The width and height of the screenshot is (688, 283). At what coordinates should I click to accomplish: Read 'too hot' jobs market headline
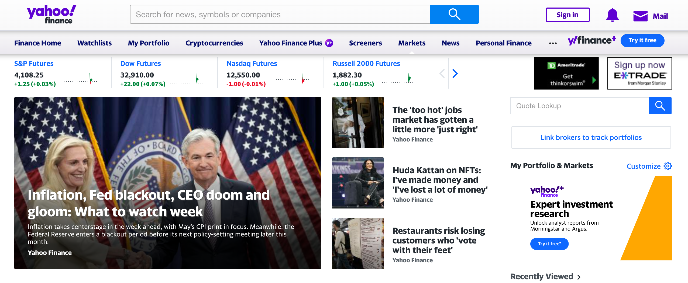tap(435, 120)
